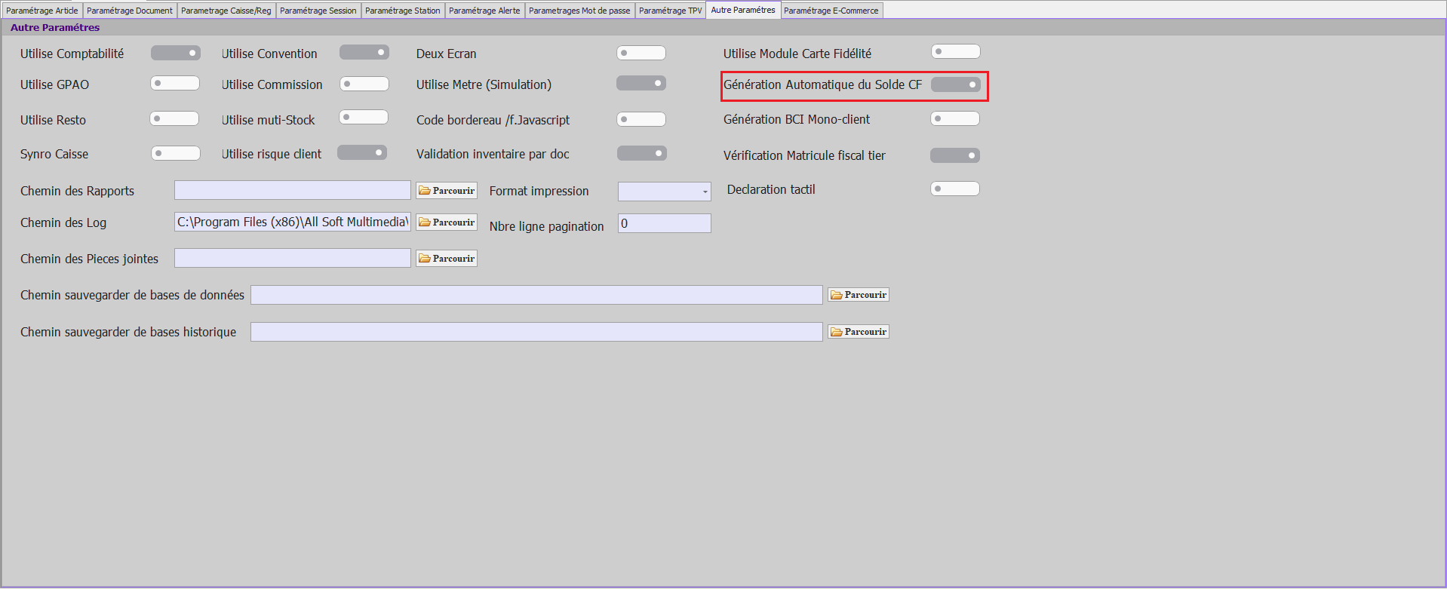Viewport: 1447px width, 589px height.
Task: Enable the Utilise Resto switch
Action: (174, 118)
